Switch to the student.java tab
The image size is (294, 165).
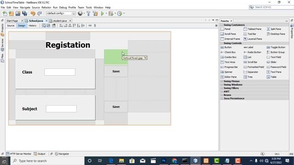tap(60, 21)
